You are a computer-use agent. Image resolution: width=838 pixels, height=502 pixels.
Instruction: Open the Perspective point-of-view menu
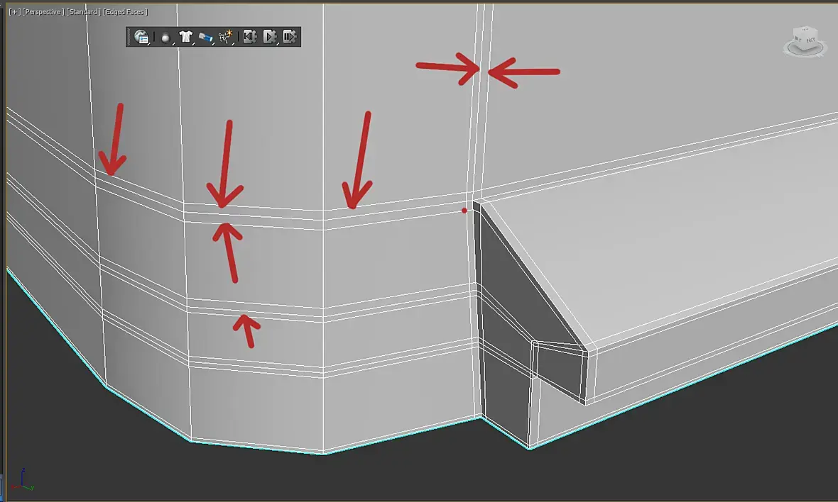(43, 12)
